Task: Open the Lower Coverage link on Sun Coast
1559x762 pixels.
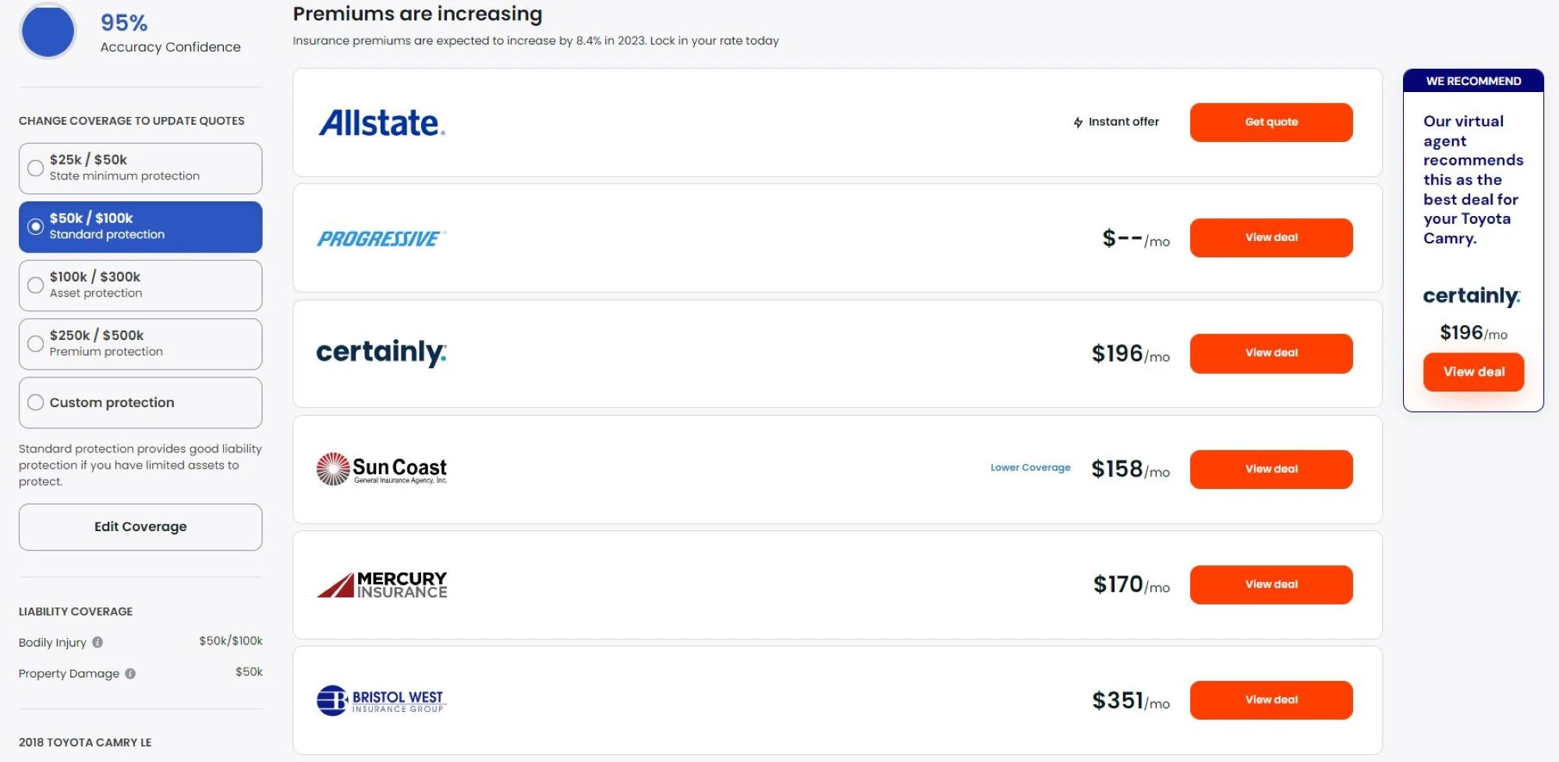Action: tap(1029, 467)
